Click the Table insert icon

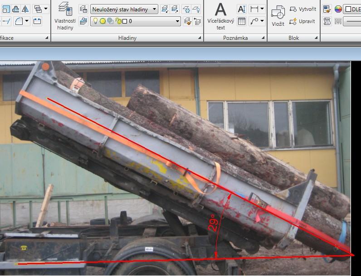[x=242, y=21]
